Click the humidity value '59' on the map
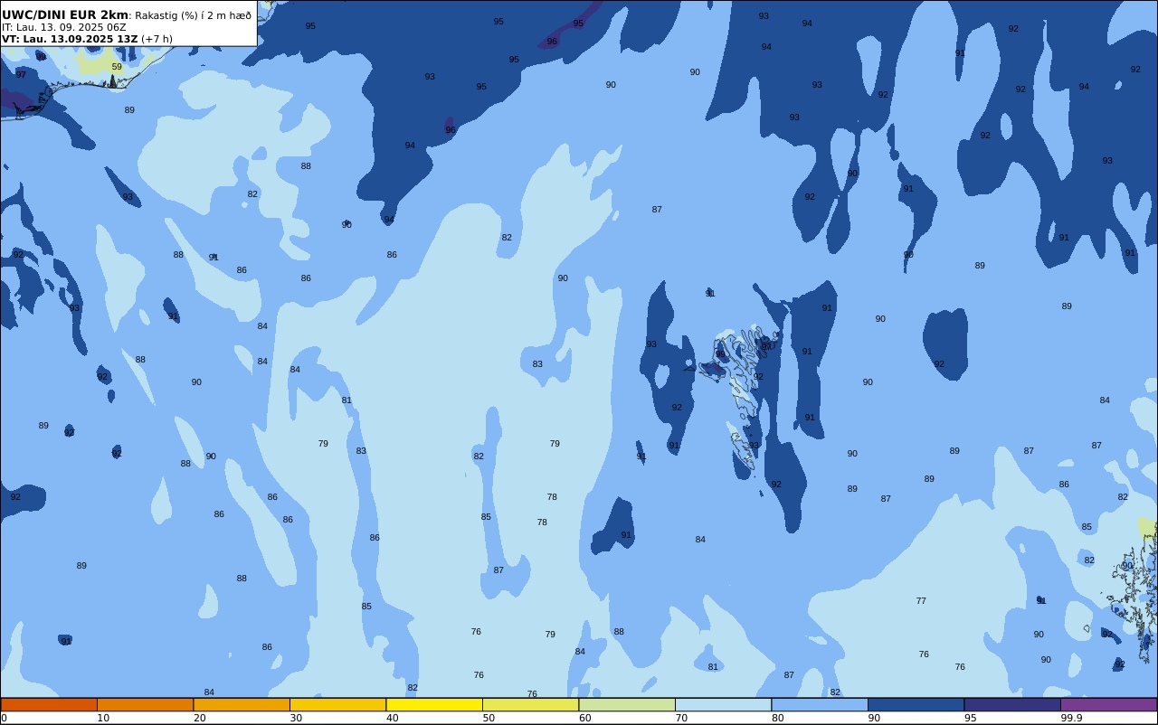1158x725 pixels. 117,67
